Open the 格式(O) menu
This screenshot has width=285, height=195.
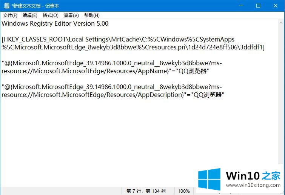pyautogui.click(x=50, y=15)
